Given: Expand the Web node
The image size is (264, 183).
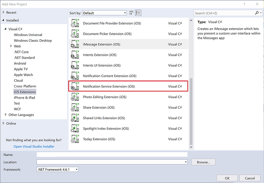Looking at the screenshot, I should coord(11,46).
